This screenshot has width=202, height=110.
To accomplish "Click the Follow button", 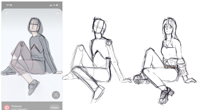I will pyautogui.click(x=55, y=108).
